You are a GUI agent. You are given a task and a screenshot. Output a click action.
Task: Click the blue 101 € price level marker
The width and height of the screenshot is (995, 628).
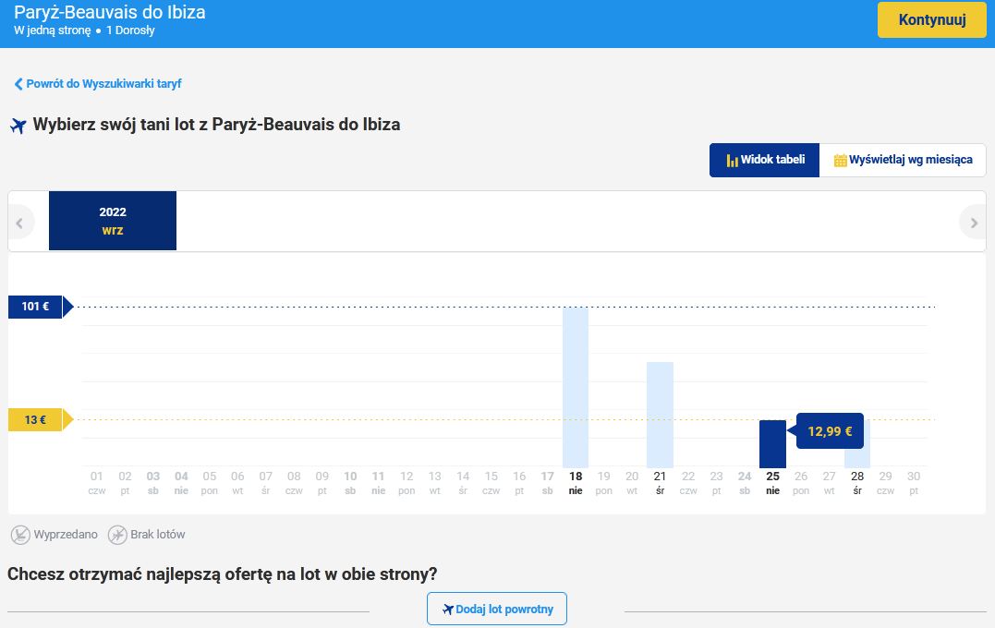click(33, 307)
